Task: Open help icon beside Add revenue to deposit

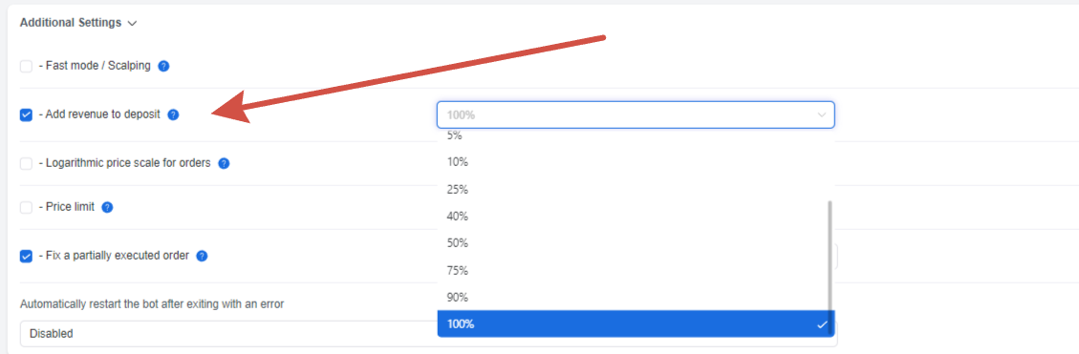Action: tap(173, 115)
